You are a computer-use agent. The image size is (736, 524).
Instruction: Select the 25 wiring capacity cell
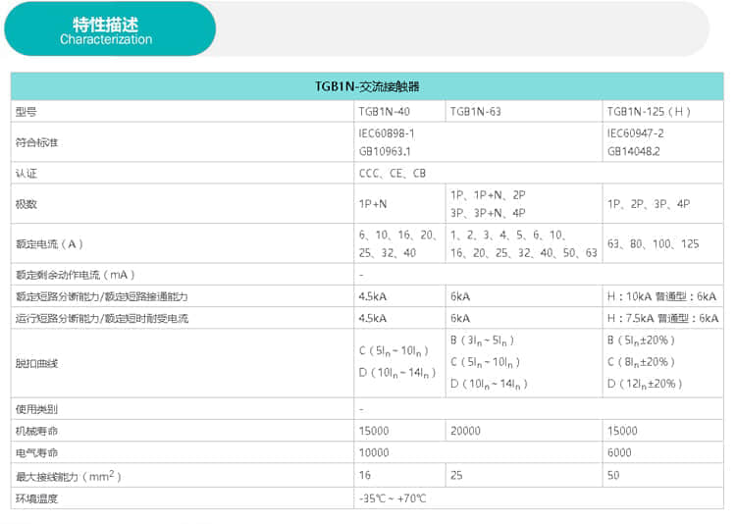[456, 475]
